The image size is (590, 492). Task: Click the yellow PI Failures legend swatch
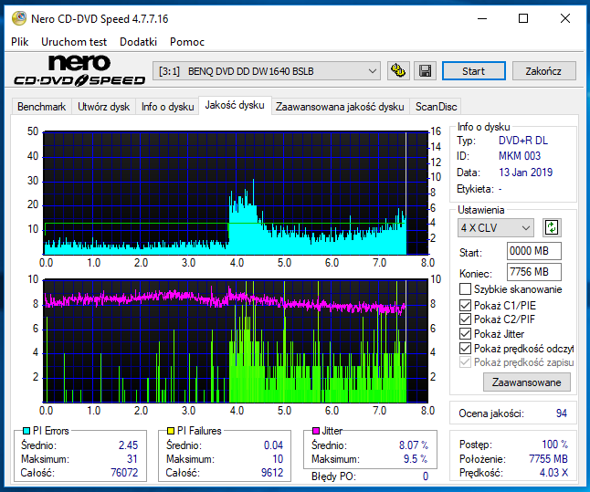click(x=171, y=431)
